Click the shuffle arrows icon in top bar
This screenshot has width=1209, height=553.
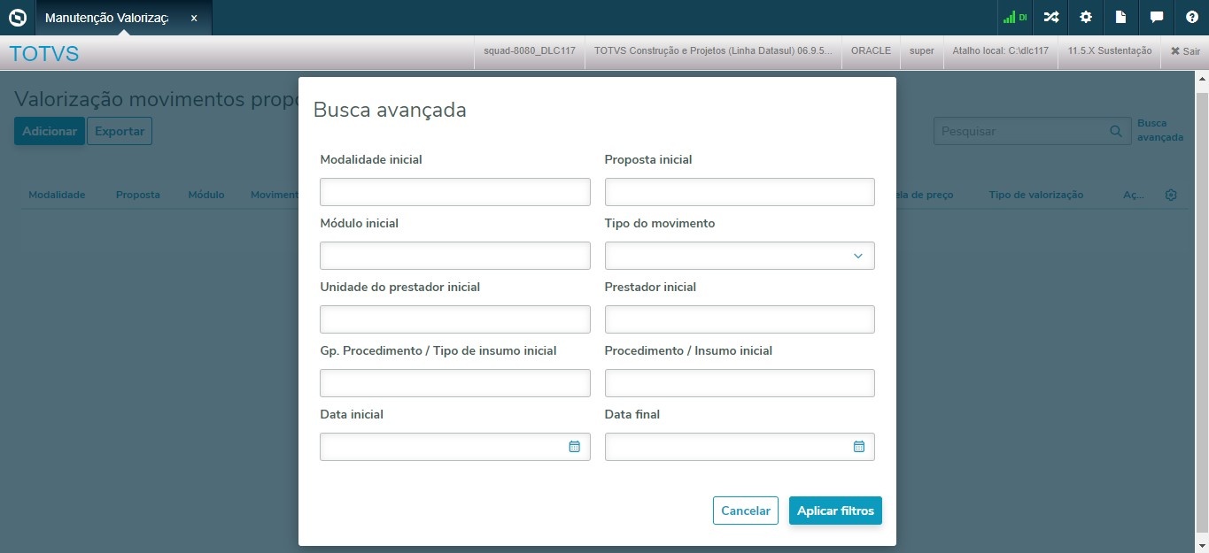[x=1050, y=18]
